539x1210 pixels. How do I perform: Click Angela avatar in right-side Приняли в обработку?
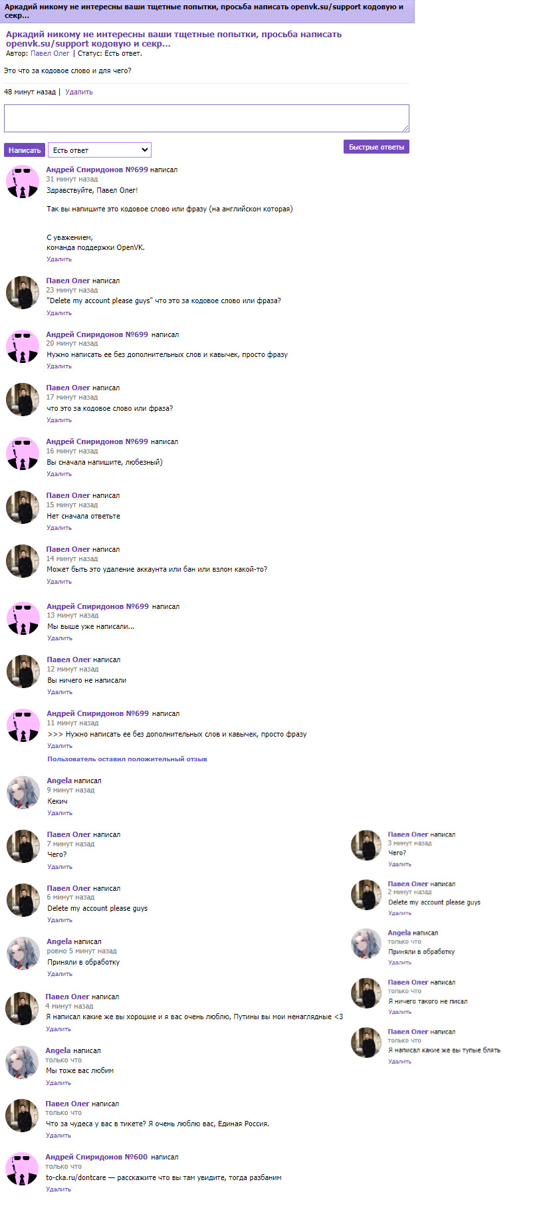366,944
